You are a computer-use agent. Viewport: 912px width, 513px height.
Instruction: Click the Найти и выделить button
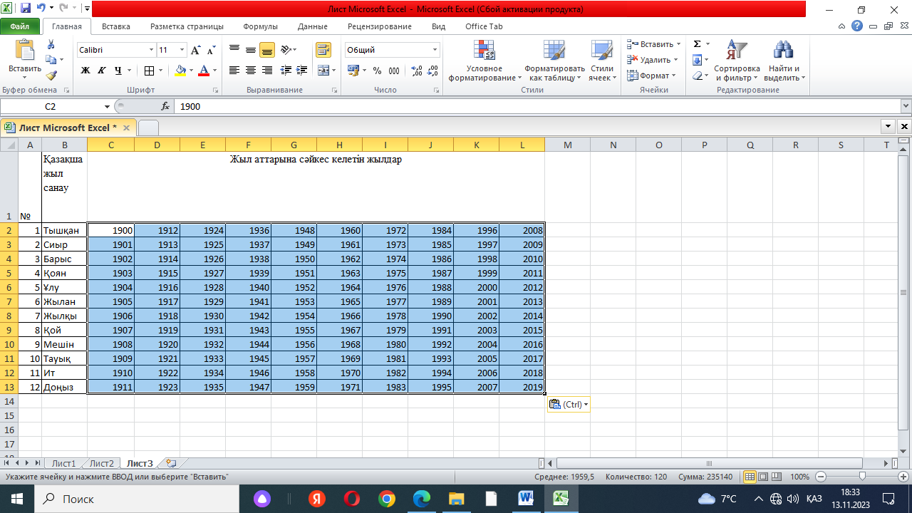tap(784, 61)
